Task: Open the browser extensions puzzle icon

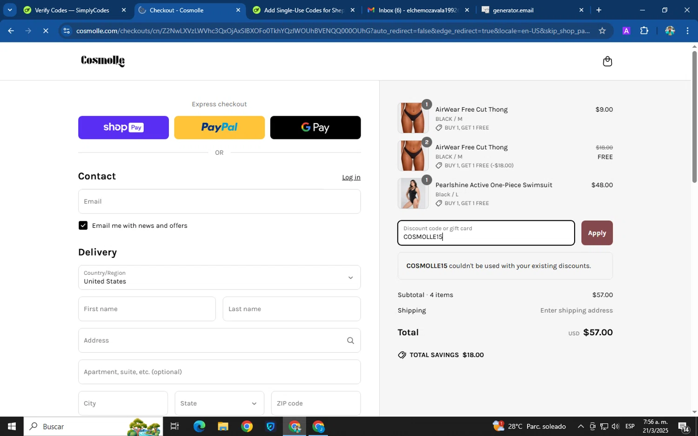Action: point(644,31)
